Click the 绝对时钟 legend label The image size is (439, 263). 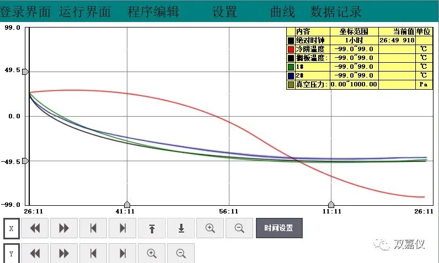pos(310,41)
